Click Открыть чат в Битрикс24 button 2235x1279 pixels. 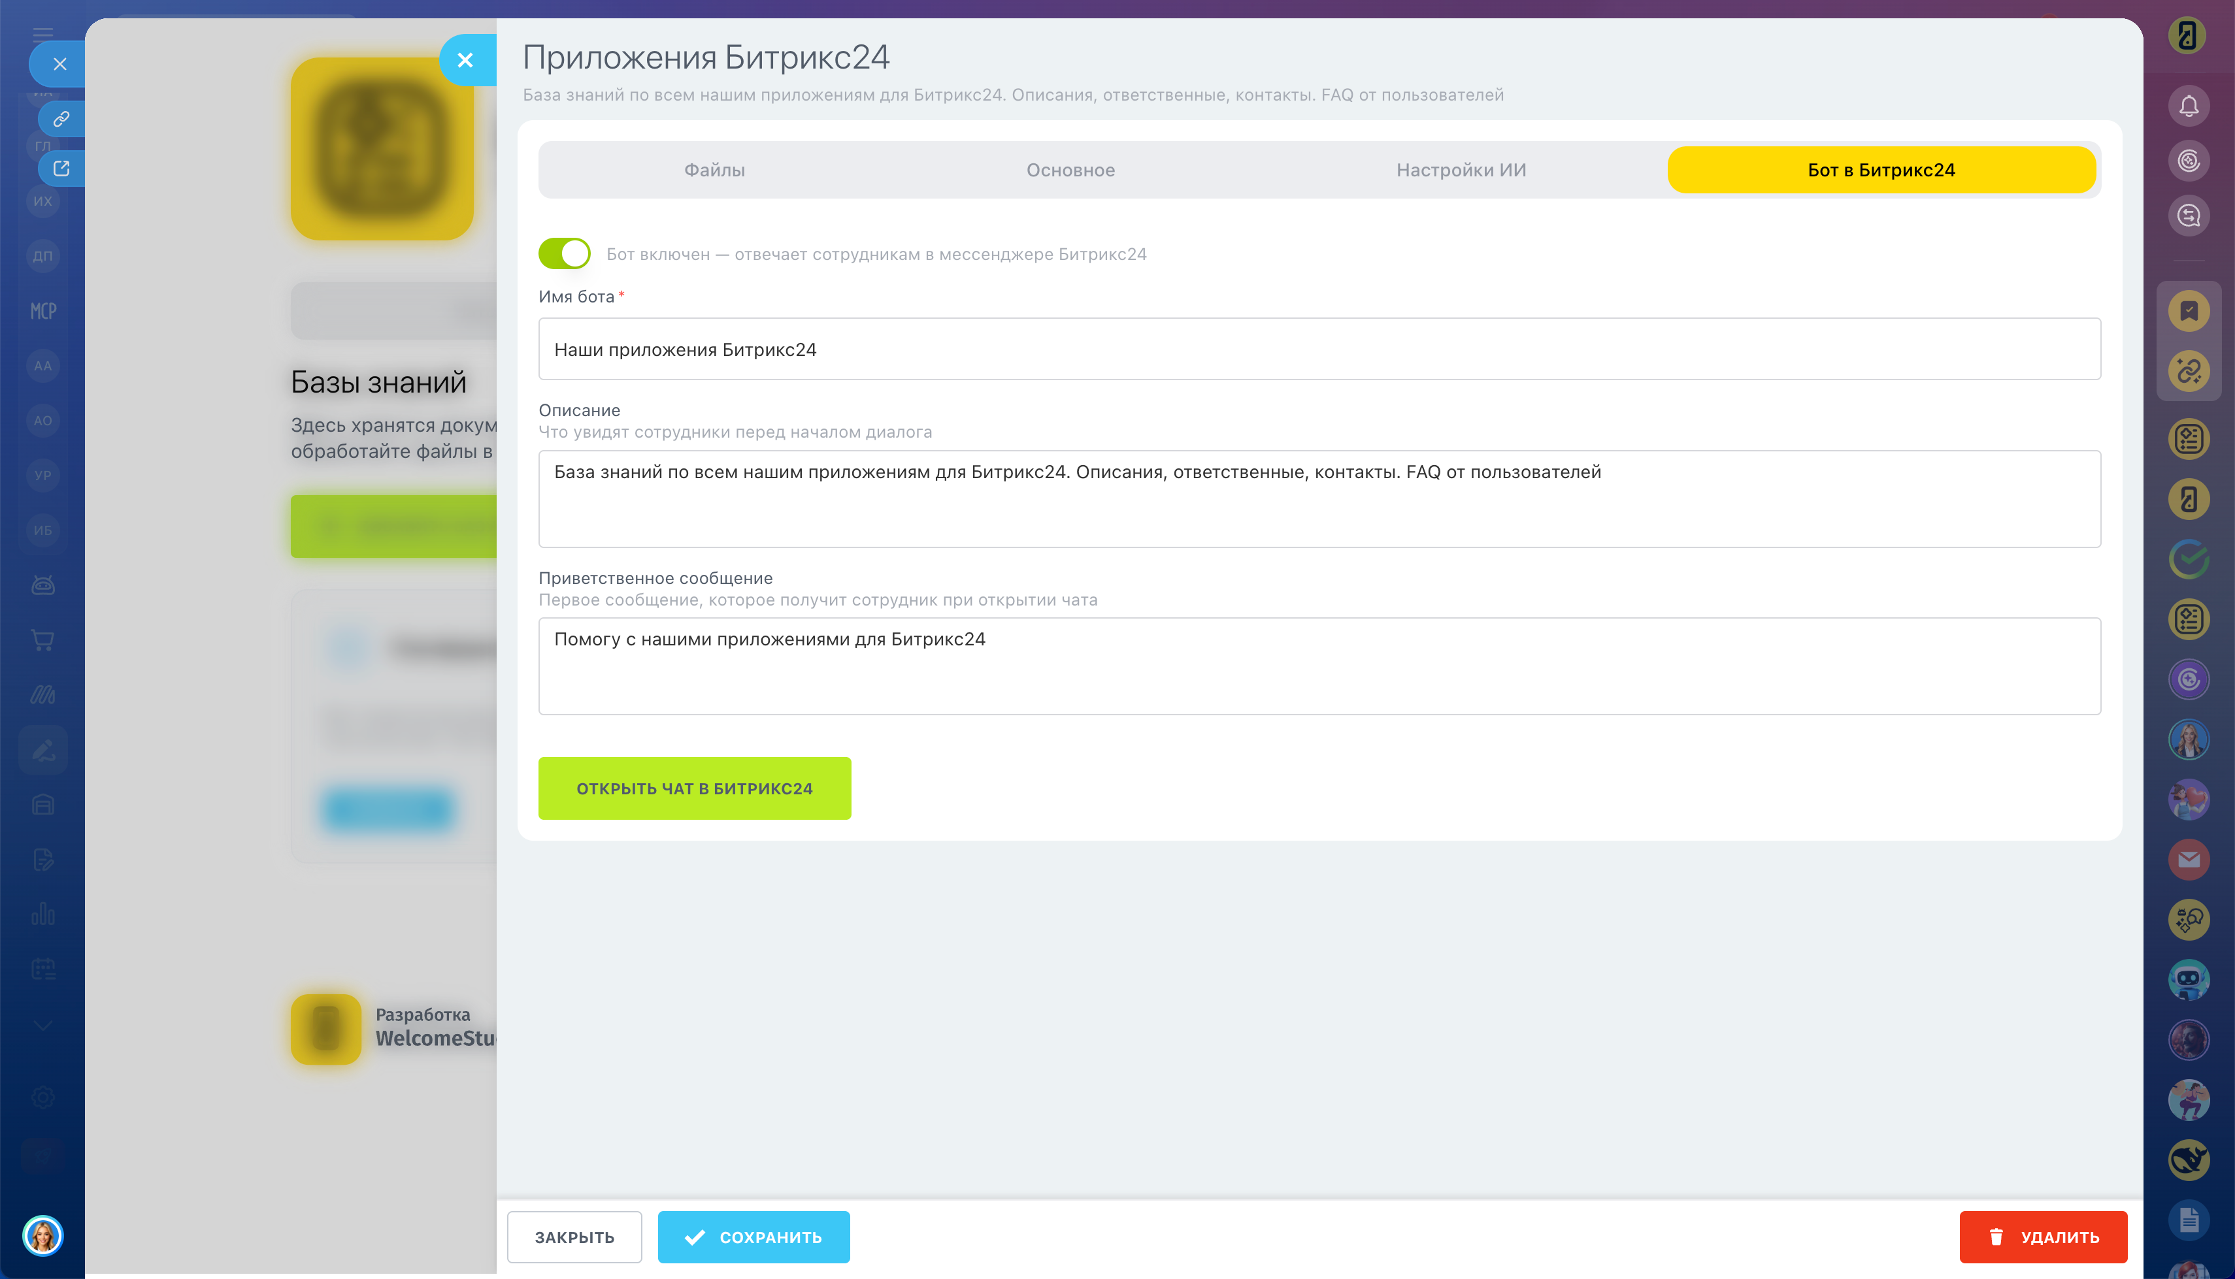click(x=694, y=788)
